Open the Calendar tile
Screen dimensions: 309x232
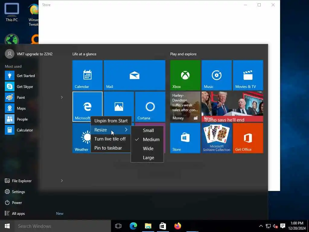click(x=87, y=75)
